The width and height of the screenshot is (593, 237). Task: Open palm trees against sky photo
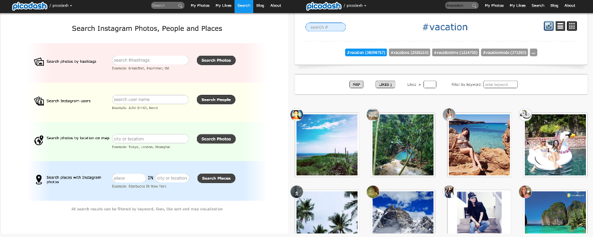[x=327, y=212]
